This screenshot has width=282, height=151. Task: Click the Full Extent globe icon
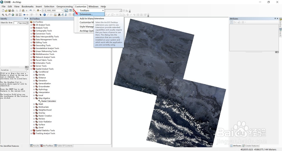pos(13,15)
